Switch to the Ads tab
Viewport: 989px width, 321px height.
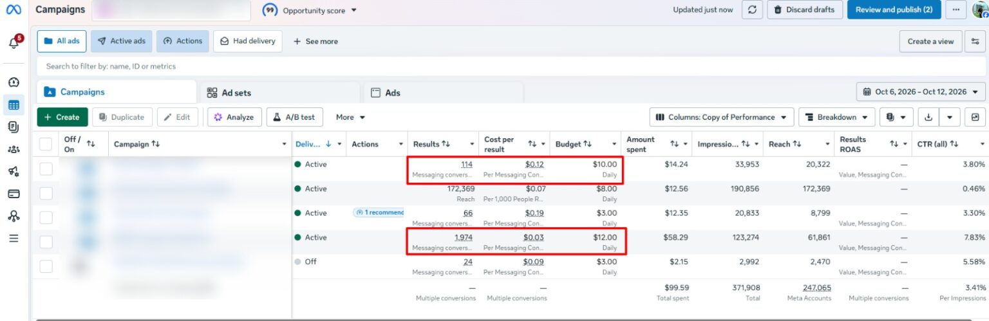point(444,93)
